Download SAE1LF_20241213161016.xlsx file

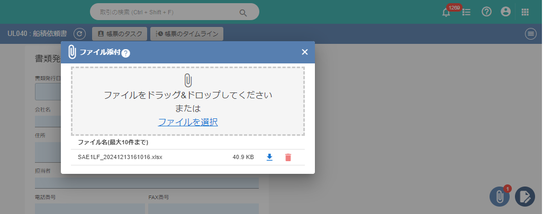click(269, 157)
